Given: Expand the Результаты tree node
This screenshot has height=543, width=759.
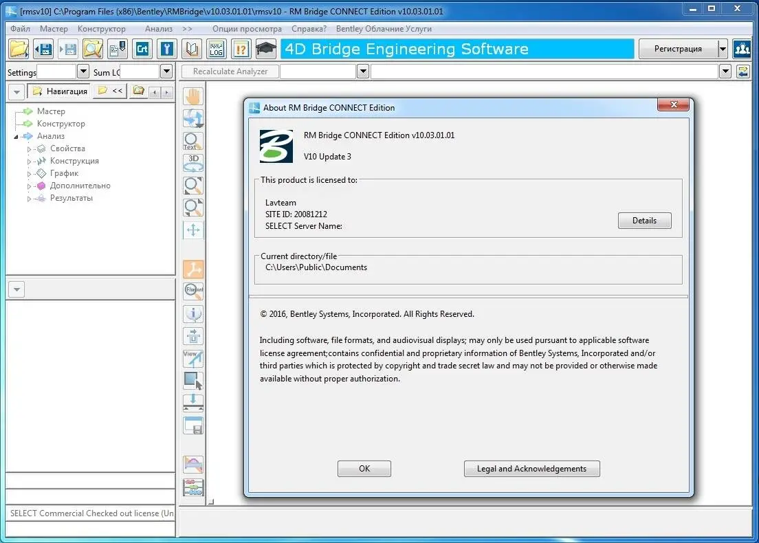Looking at the screenshot, I should pos(29,199).
